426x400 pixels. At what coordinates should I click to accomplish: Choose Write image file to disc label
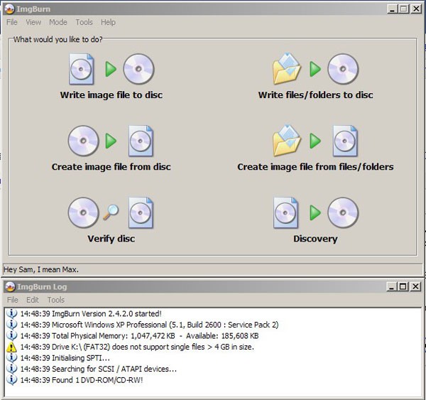(111, 95)
